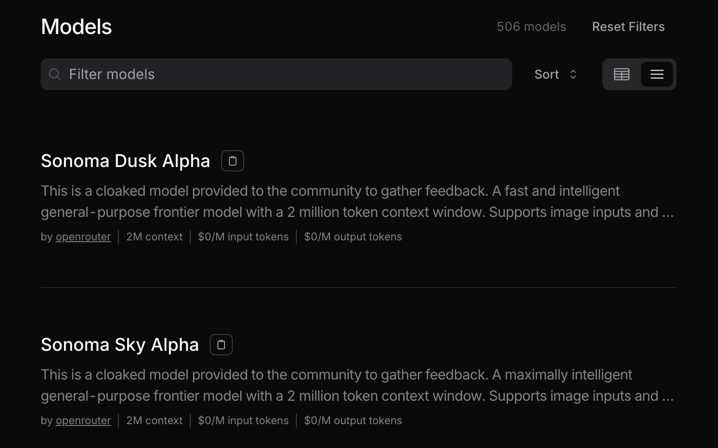Click the 506 models count label
Screen dimensions: 718x448
[x=531, y=27]
